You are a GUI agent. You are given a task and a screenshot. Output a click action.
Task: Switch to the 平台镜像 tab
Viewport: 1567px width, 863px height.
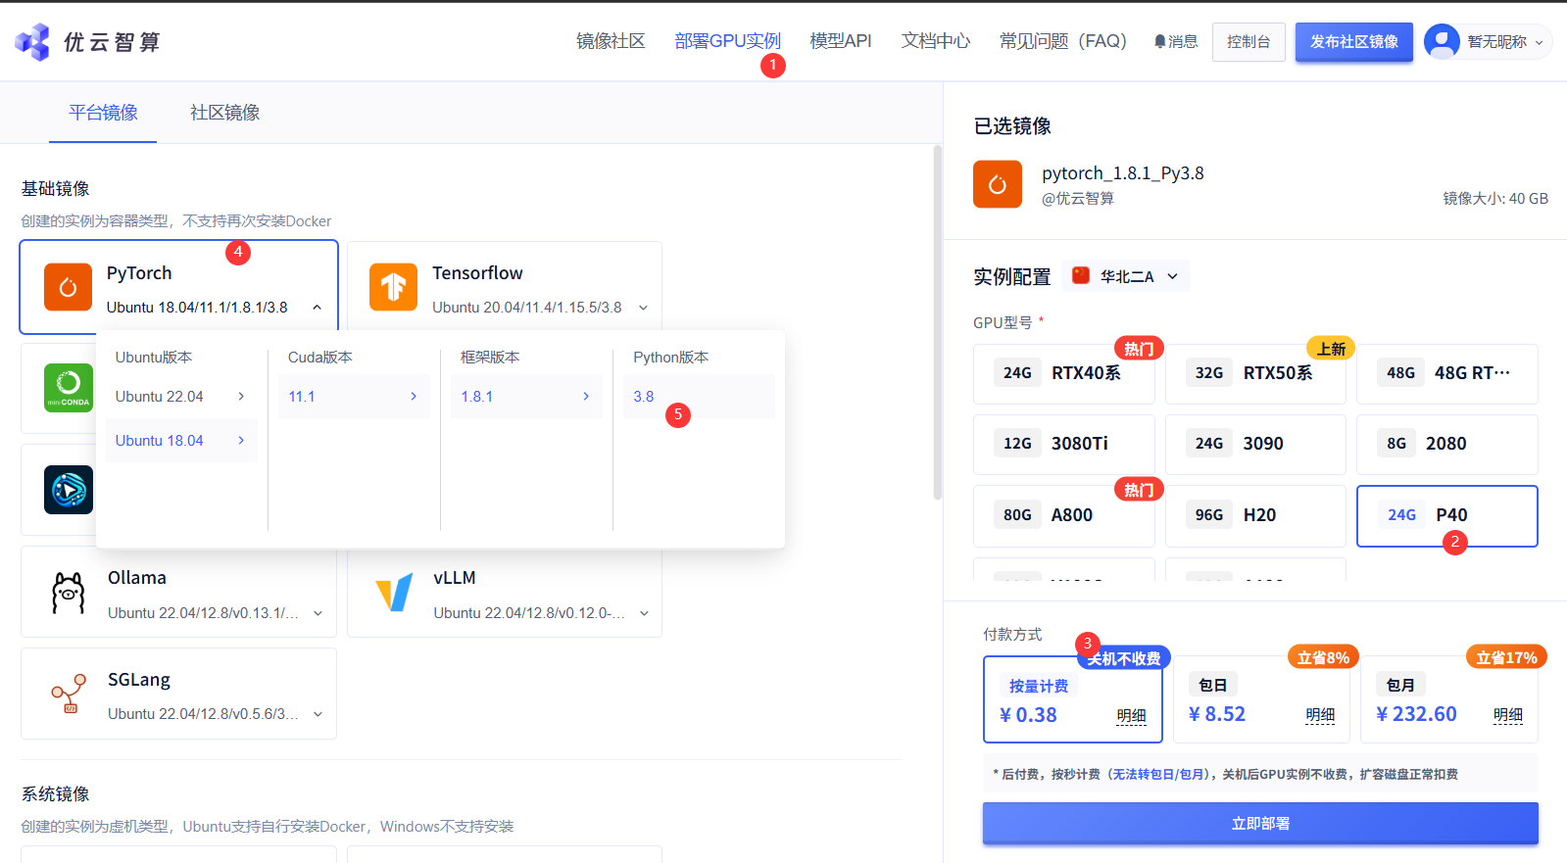coord(103,113)
